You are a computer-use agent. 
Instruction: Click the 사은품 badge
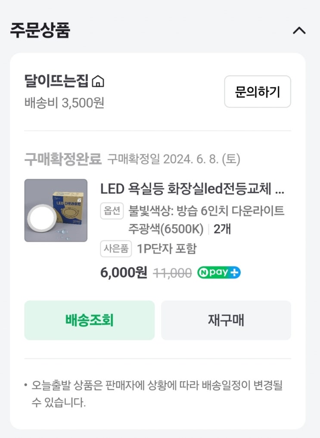(x=116, y=249)
